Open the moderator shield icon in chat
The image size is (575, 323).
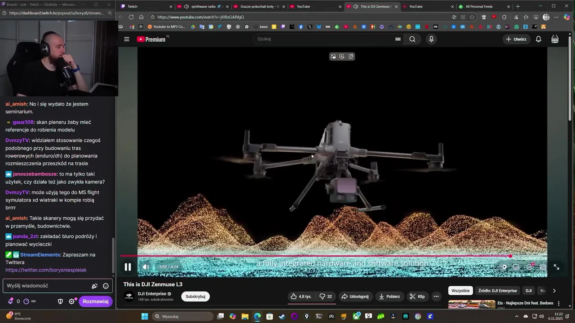coord(60,301)
